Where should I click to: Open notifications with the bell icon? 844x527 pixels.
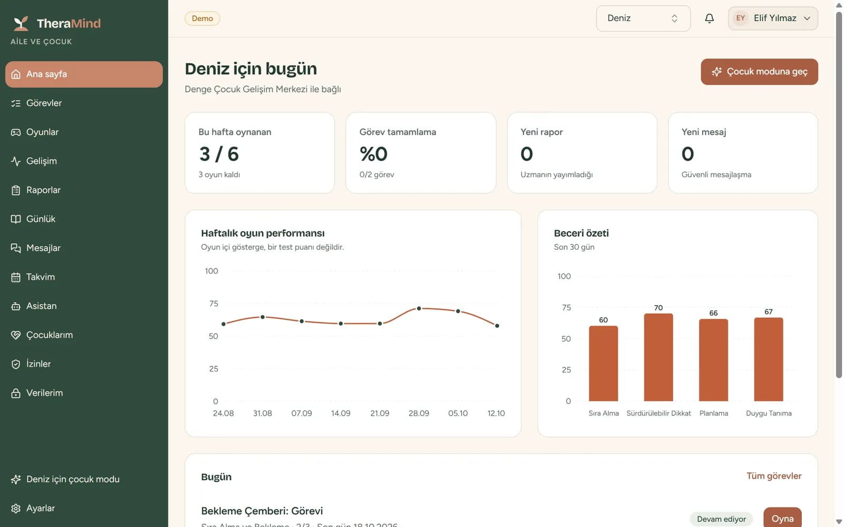[x=709, y=18]
